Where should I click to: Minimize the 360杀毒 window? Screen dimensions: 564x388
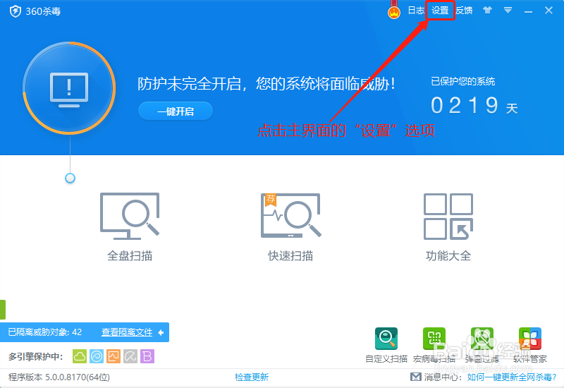[528, 11]
